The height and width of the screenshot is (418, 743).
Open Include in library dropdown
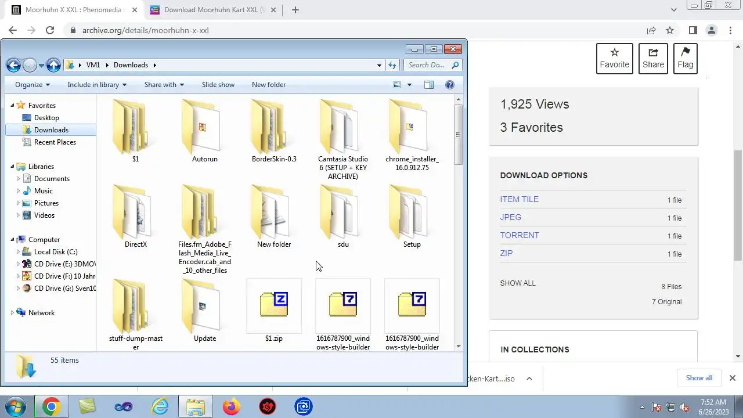click(x=97, y=85)
